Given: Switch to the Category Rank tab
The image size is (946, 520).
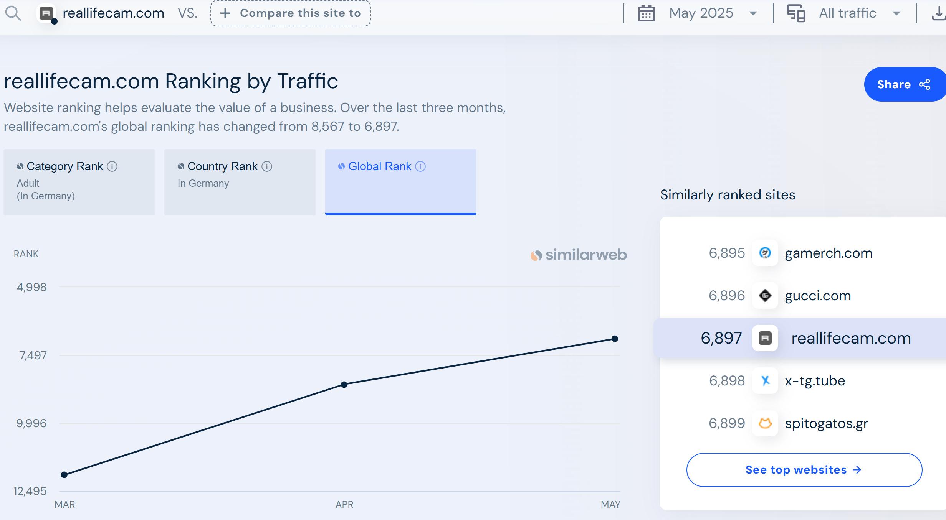Looking at the screenshot, I should (x=79, y=182).
